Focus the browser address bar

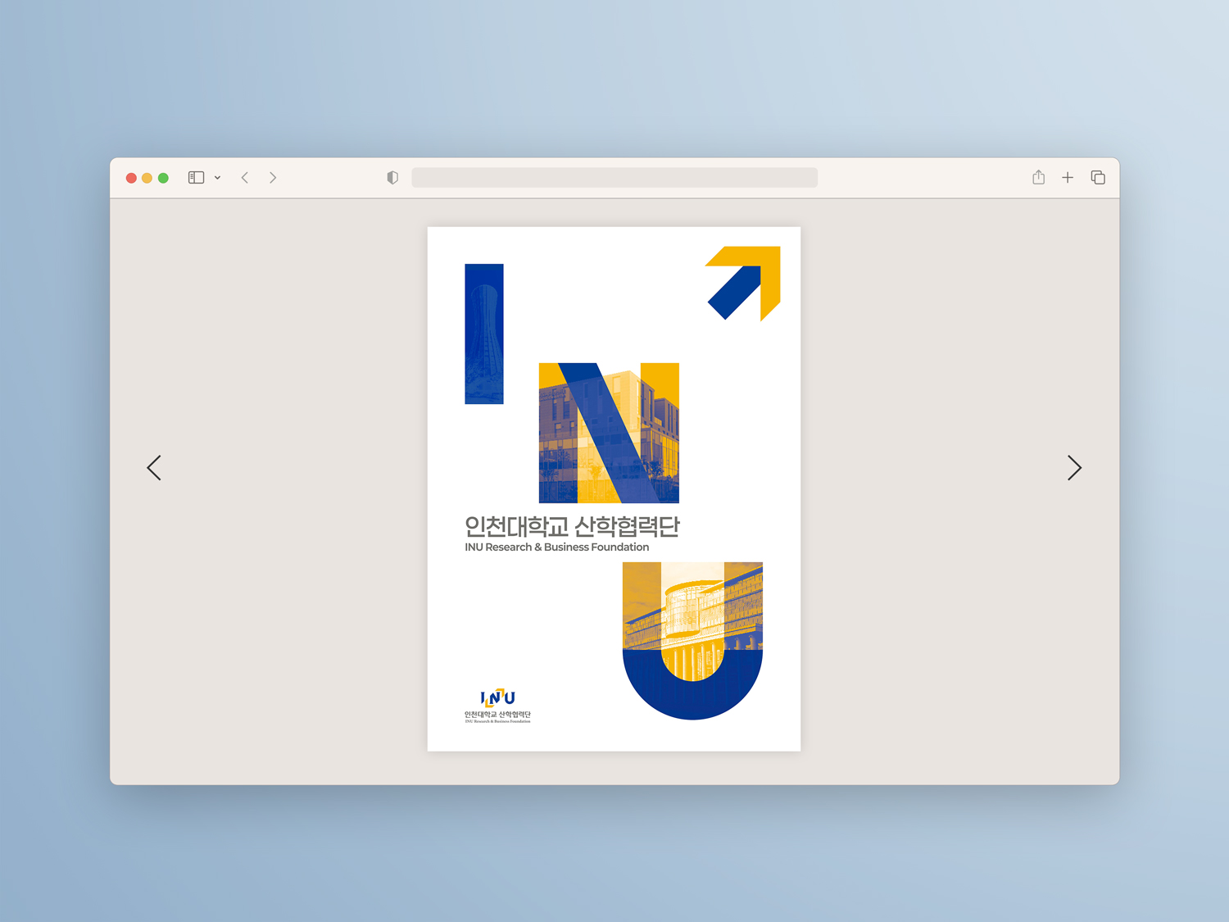[x=614, y=178]
